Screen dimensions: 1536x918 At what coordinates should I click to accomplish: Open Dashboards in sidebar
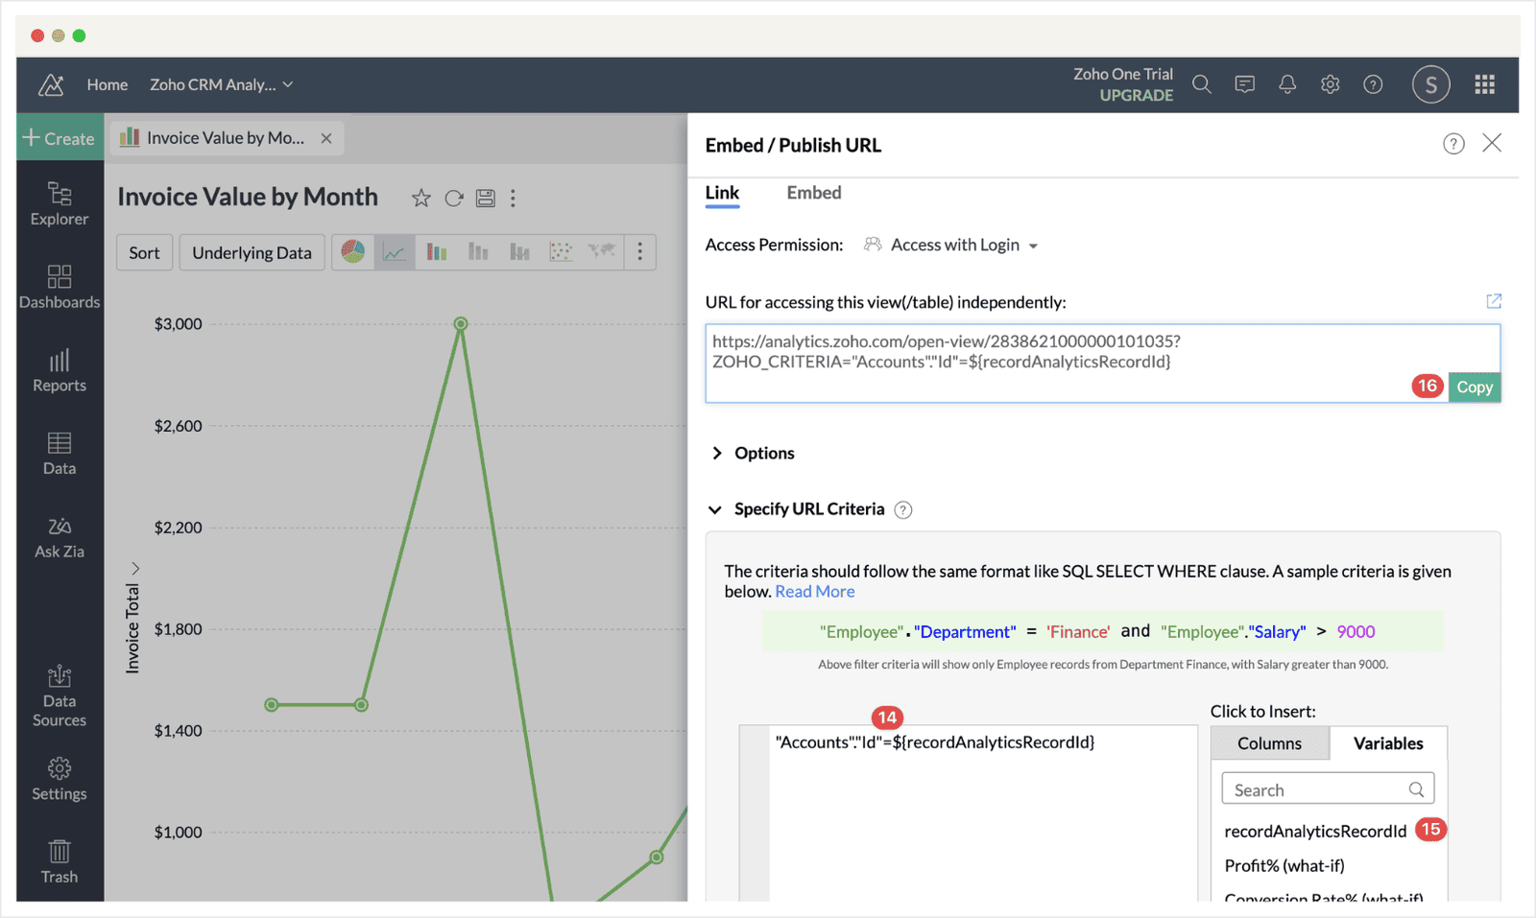60,288
